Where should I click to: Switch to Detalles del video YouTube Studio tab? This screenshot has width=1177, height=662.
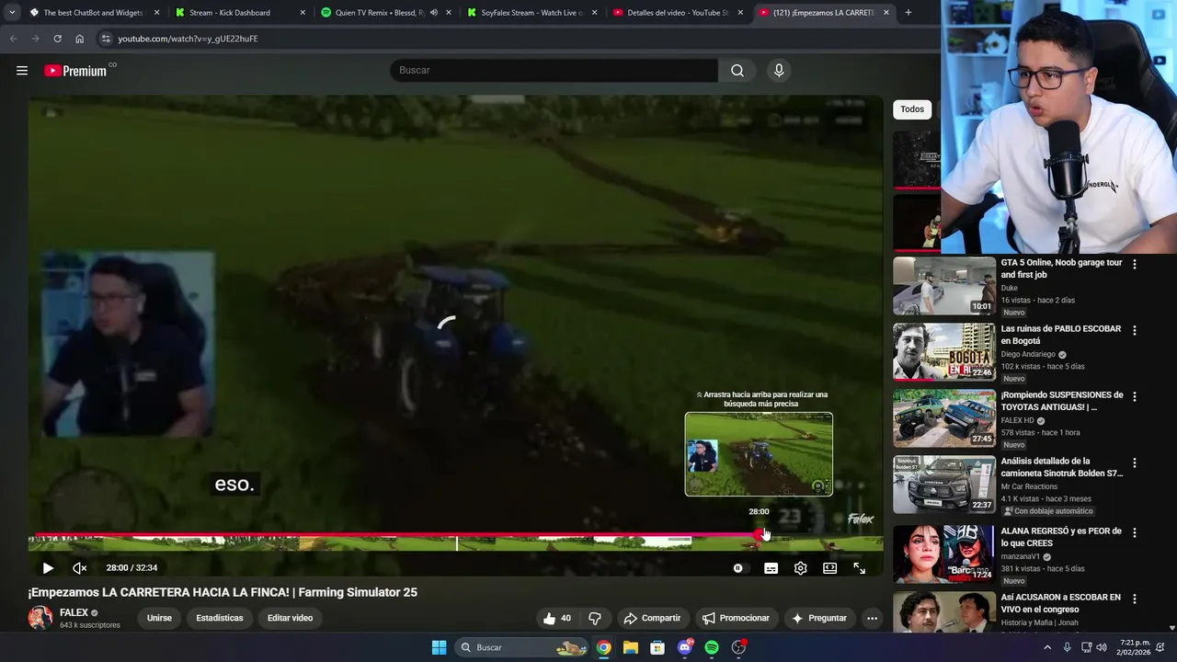(679, 13)
